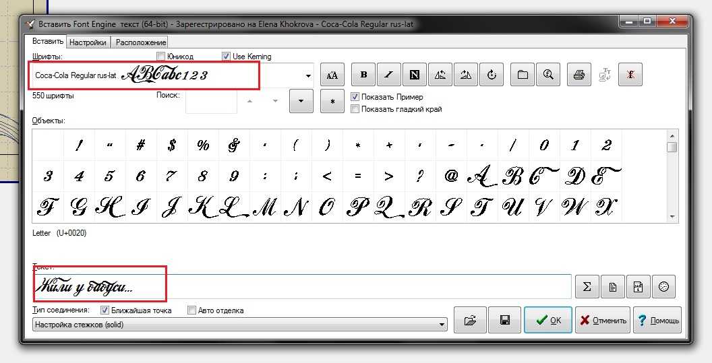Enable bold with the B button

[x=363, y=75]
